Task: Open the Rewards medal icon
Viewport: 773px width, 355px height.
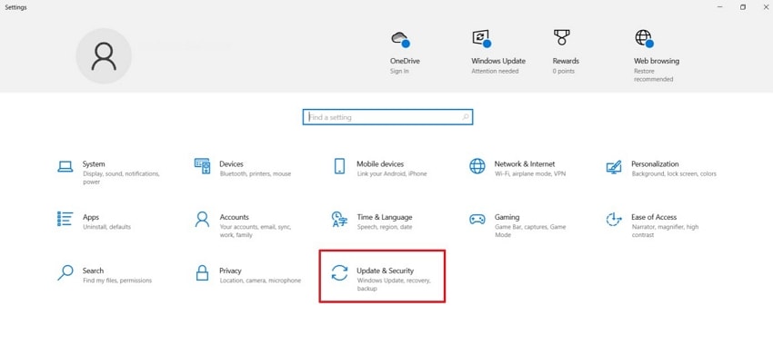Action: click(561, 37)
